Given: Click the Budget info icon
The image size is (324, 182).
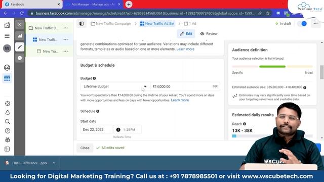Looking at the screenshot, I should 94,78.
